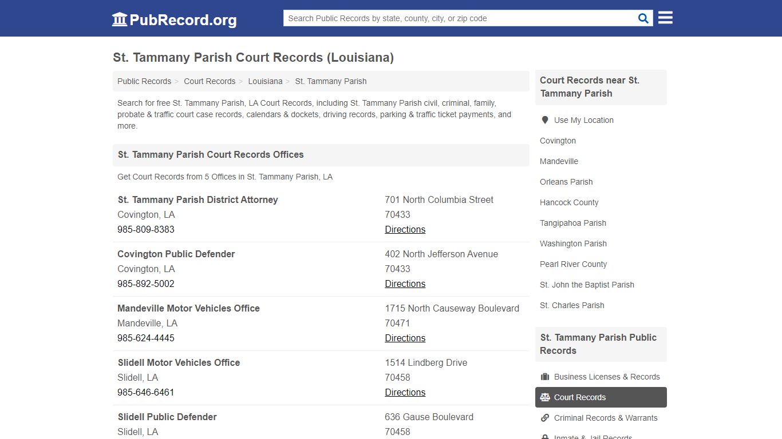Click the Use My Location pin icon
The height and width of the screenshot is (439, 782).
click(545, 120)
